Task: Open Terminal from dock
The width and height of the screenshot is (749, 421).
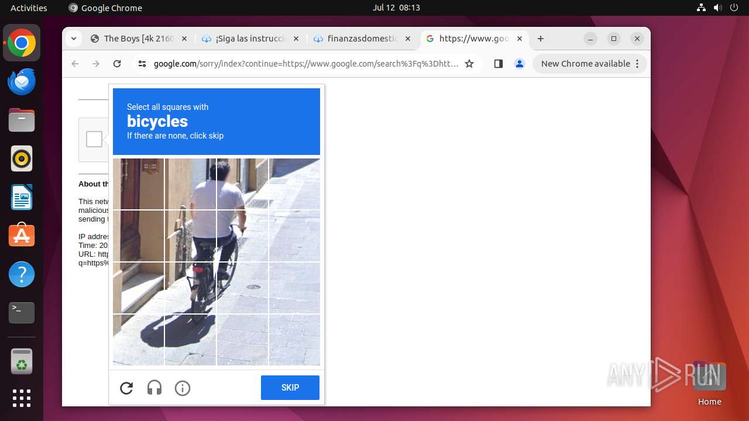Action: click(22, 313)
